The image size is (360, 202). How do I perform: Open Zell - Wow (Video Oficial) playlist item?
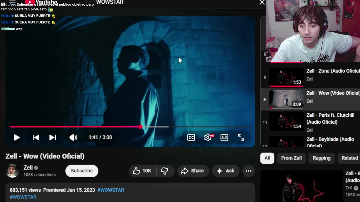click(x=310, y=99)
